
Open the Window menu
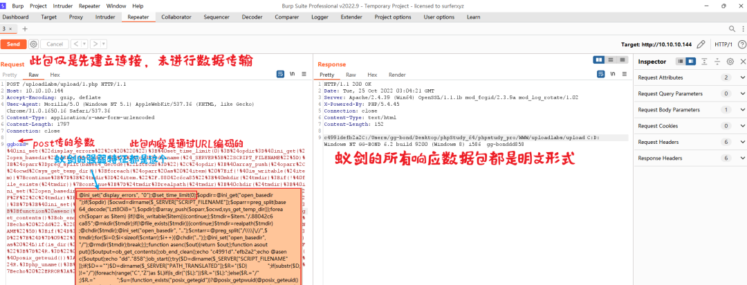click(x=116, y=6)
